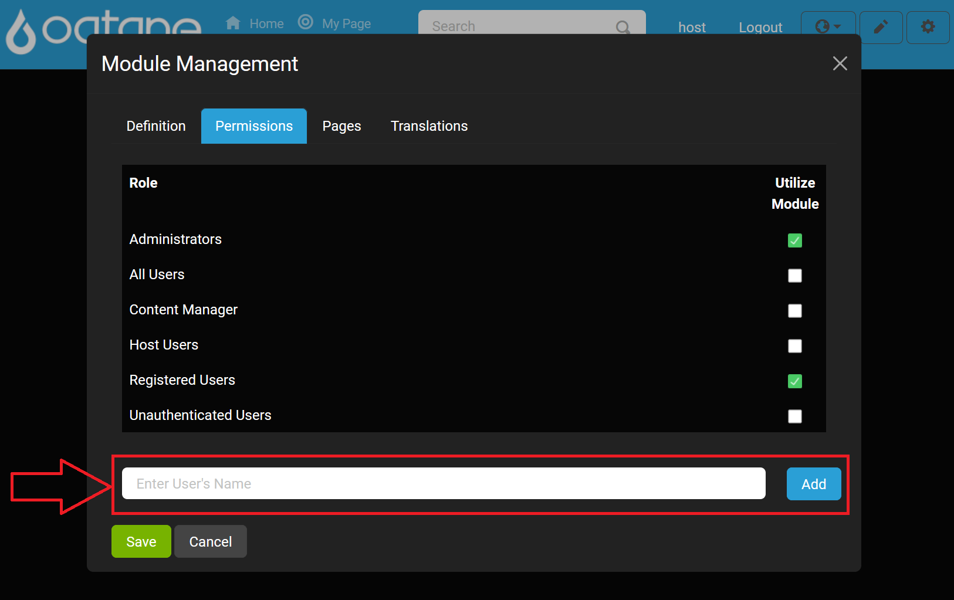
Task: Open the gear control panel button
Action: (x=928, y=27)
